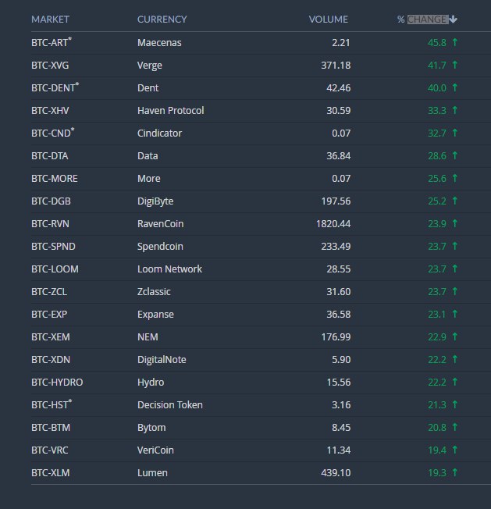Click the up arrow on RavenCoin row

[455, 223]
